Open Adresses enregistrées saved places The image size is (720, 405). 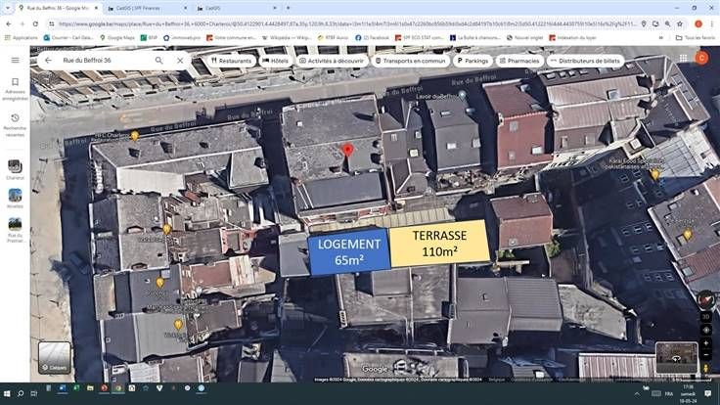click(x=15, y=89)
